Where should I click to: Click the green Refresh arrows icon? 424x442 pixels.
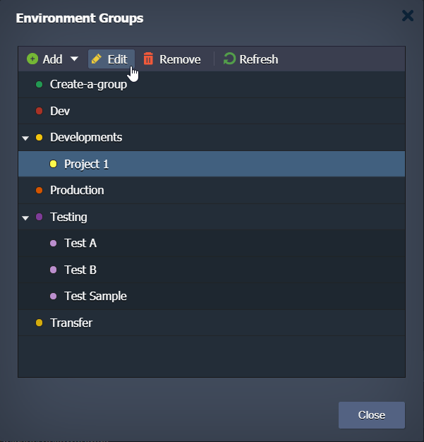(229, 59)
